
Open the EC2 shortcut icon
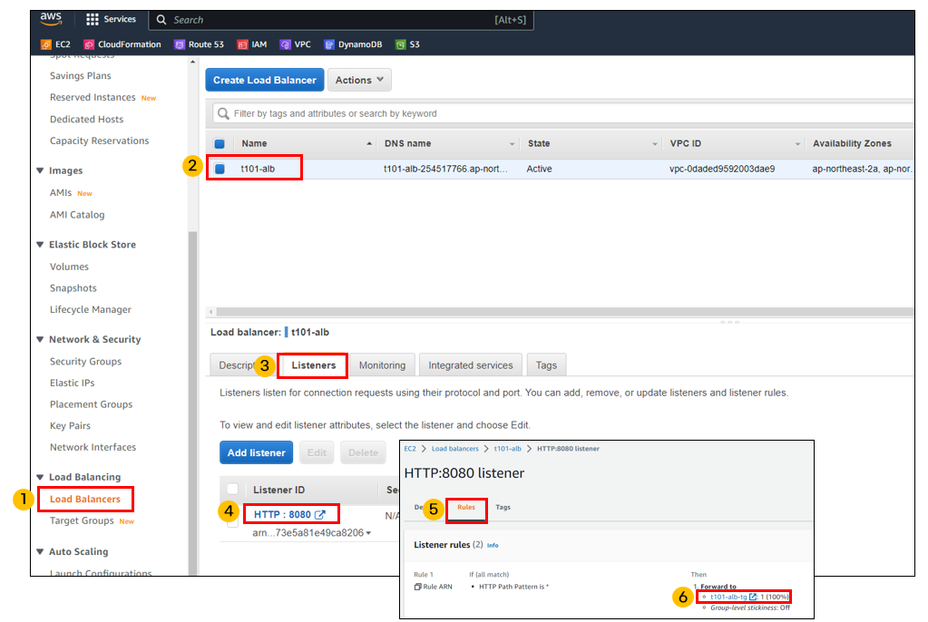(x=45, y=44)
